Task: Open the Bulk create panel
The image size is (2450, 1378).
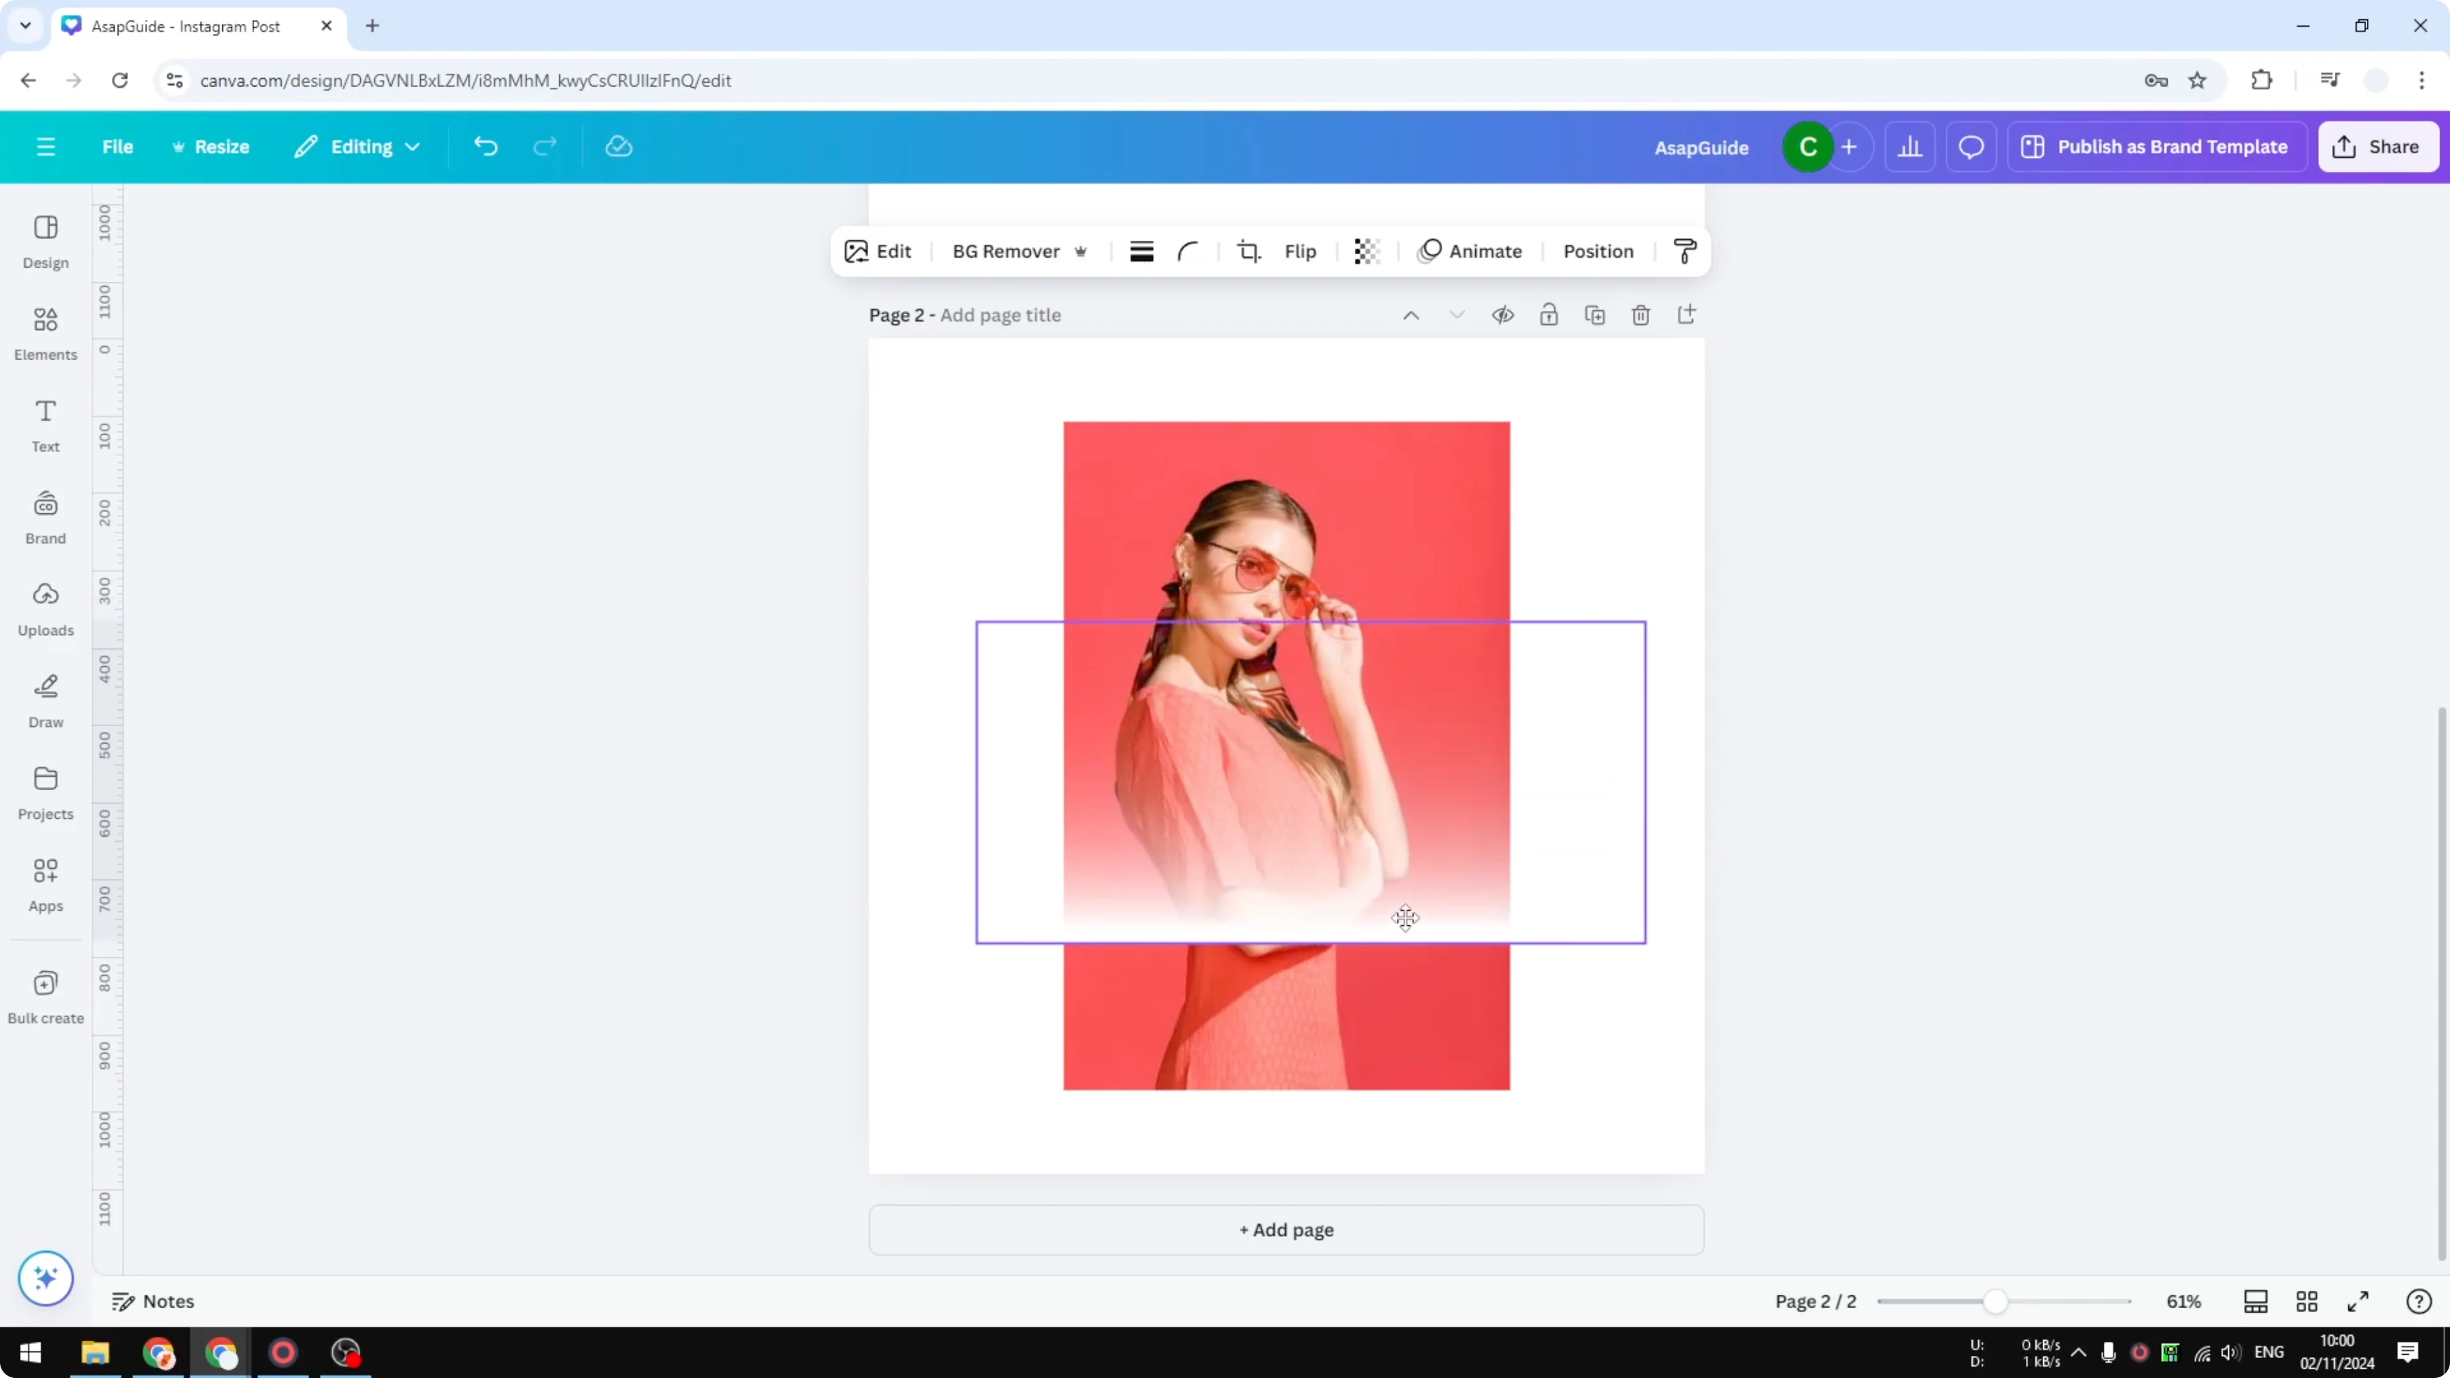Action: click(45, 996)
